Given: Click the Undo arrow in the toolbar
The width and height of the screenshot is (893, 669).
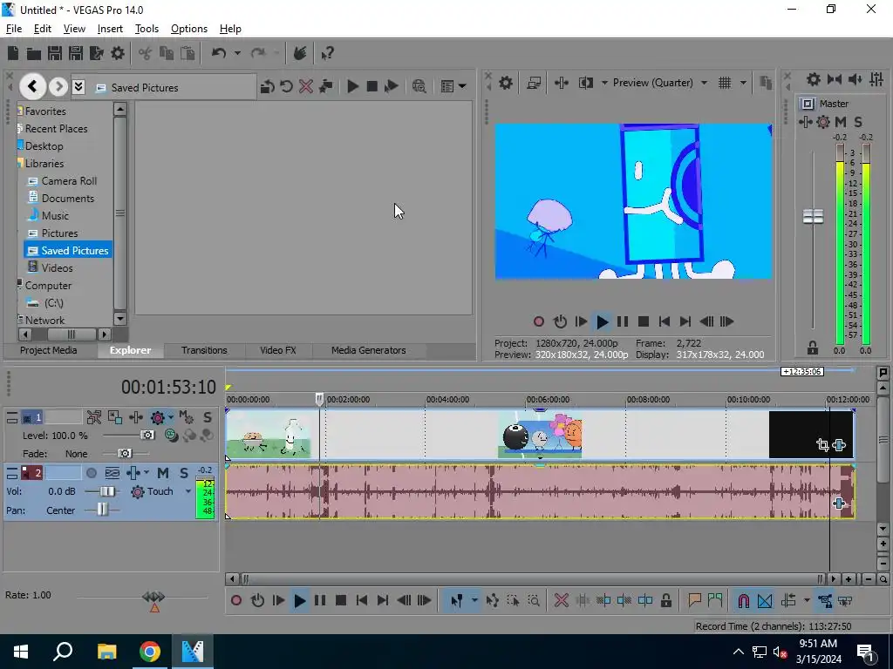Looking at the screenshot, I should click(x=219, y=53).
